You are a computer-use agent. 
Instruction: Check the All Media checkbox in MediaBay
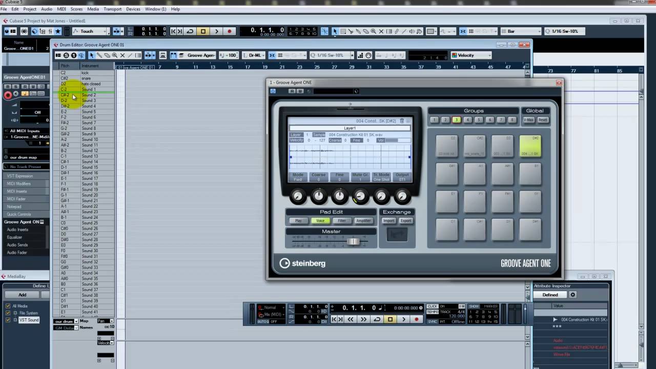click(x=8, y=306)
